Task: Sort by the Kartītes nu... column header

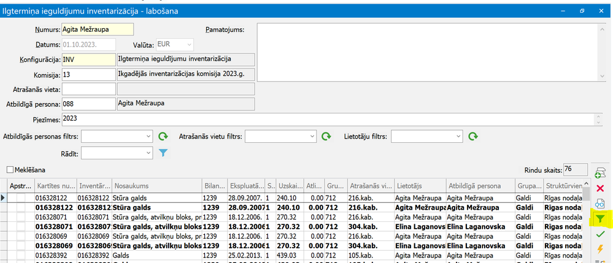Action: [55, 186]
